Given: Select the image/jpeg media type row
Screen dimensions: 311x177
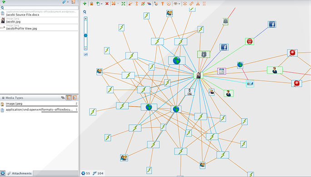Looking at the screenshot, I should pos(39,103).
